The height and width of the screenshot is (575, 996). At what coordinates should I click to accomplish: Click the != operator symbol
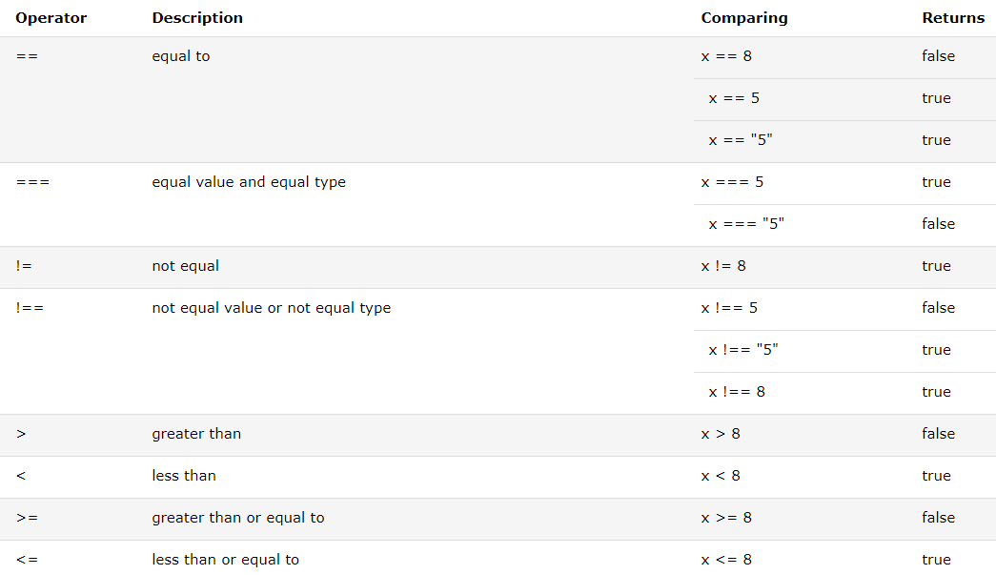(x=24, y=266)
